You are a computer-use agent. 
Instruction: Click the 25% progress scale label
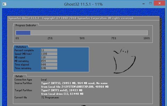coord(50,38)
